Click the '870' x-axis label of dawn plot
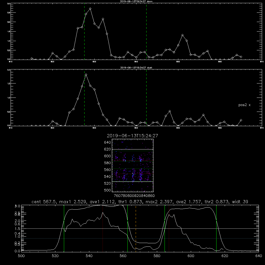This screenshot has width=265, height=265. (x=262, y=62)
